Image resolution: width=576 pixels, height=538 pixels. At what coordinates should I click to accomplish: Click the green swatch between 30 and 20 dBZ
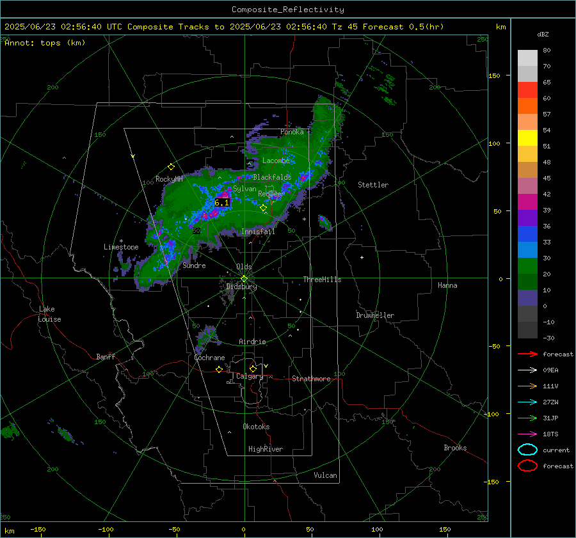coord(527,266)
